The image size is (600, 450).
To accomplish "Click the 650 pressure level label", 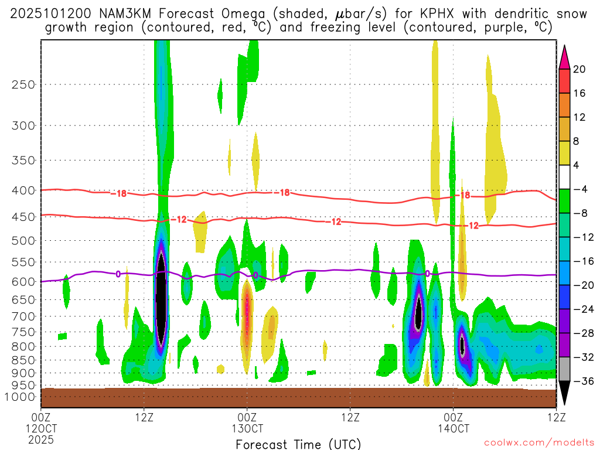I will point(23,299).
